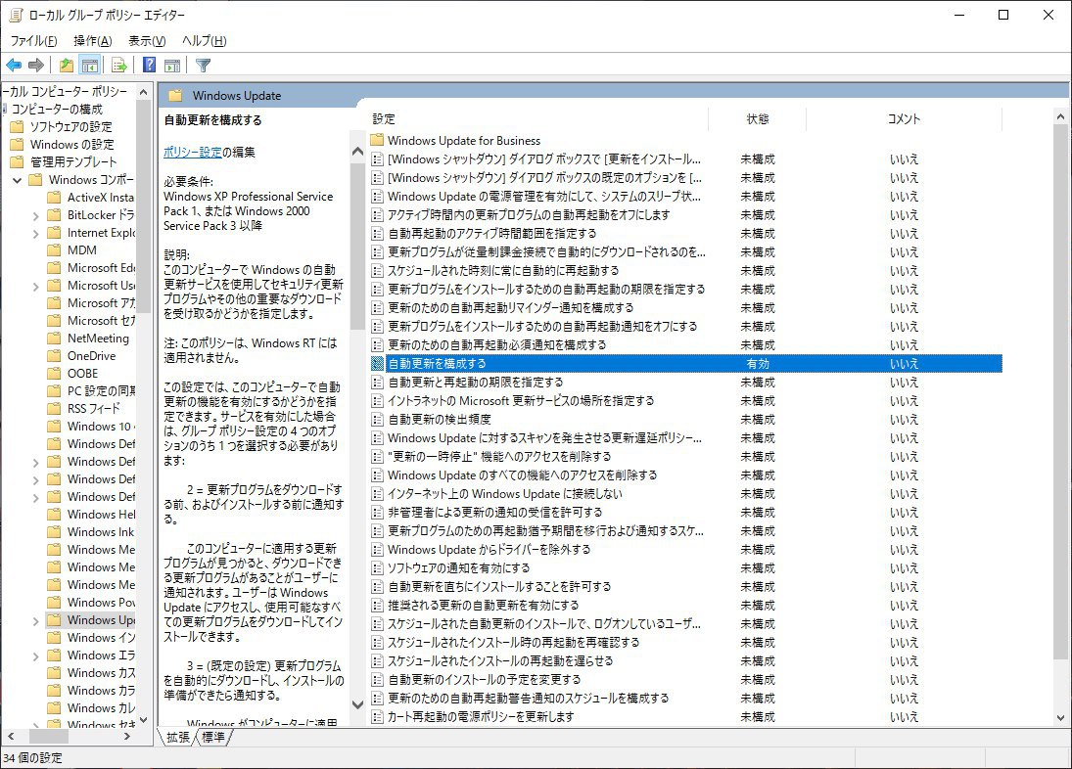This screenshot has height=769, width=1072.
Task: Select the Windows Update for Business folder row
Action: pyautogui.click(x=463, y=141)
